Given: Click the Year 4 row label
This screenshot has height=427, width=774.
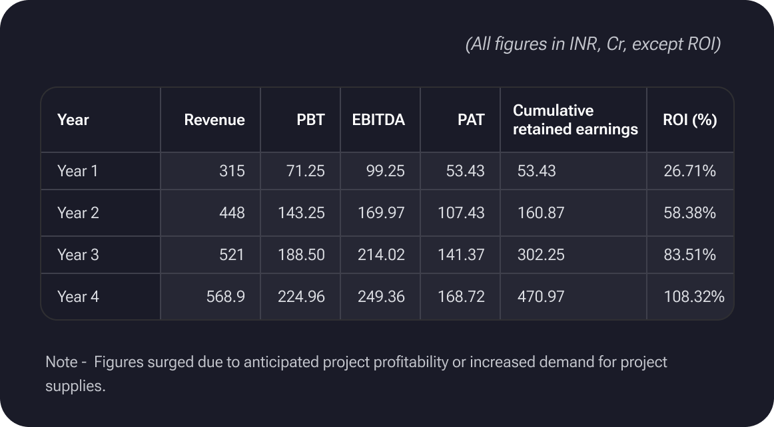Looking at the screenshot, I should [x=78, y=297].
